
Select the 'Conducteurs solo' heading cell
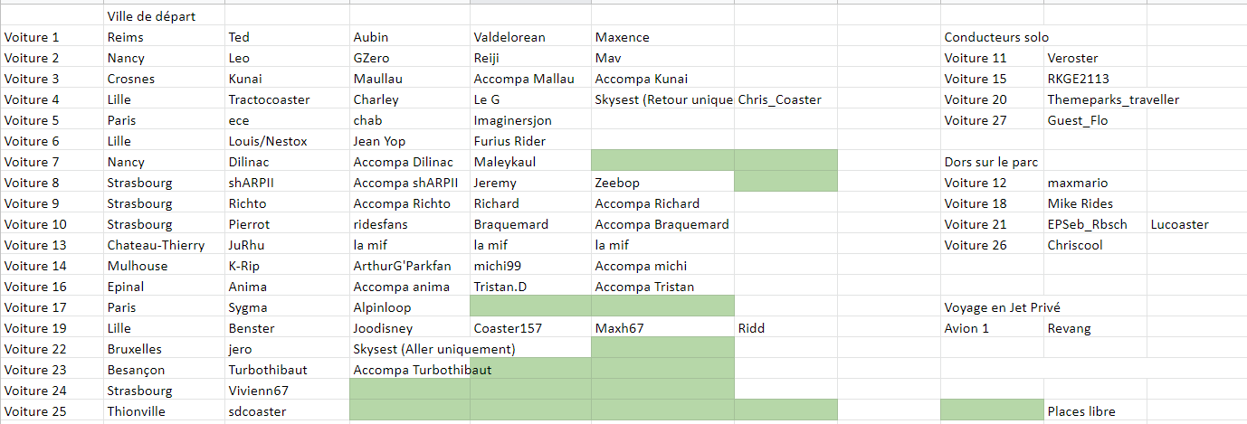[x=996, y=37]
